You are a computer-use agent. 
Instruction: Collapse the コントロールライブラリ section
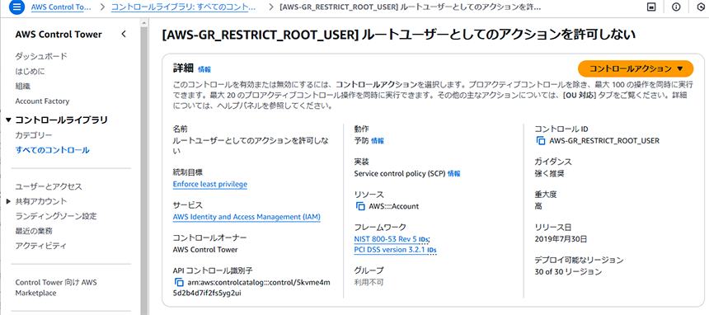pos(8,120)
